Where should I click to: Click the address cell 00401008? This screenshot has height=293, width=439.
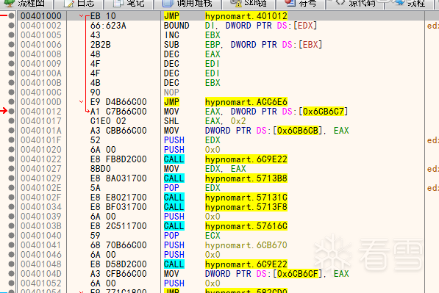point(41,54)
